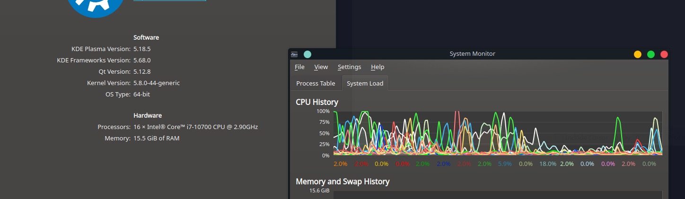Click the 25% axis label of CPU graph

click(325, 144)
